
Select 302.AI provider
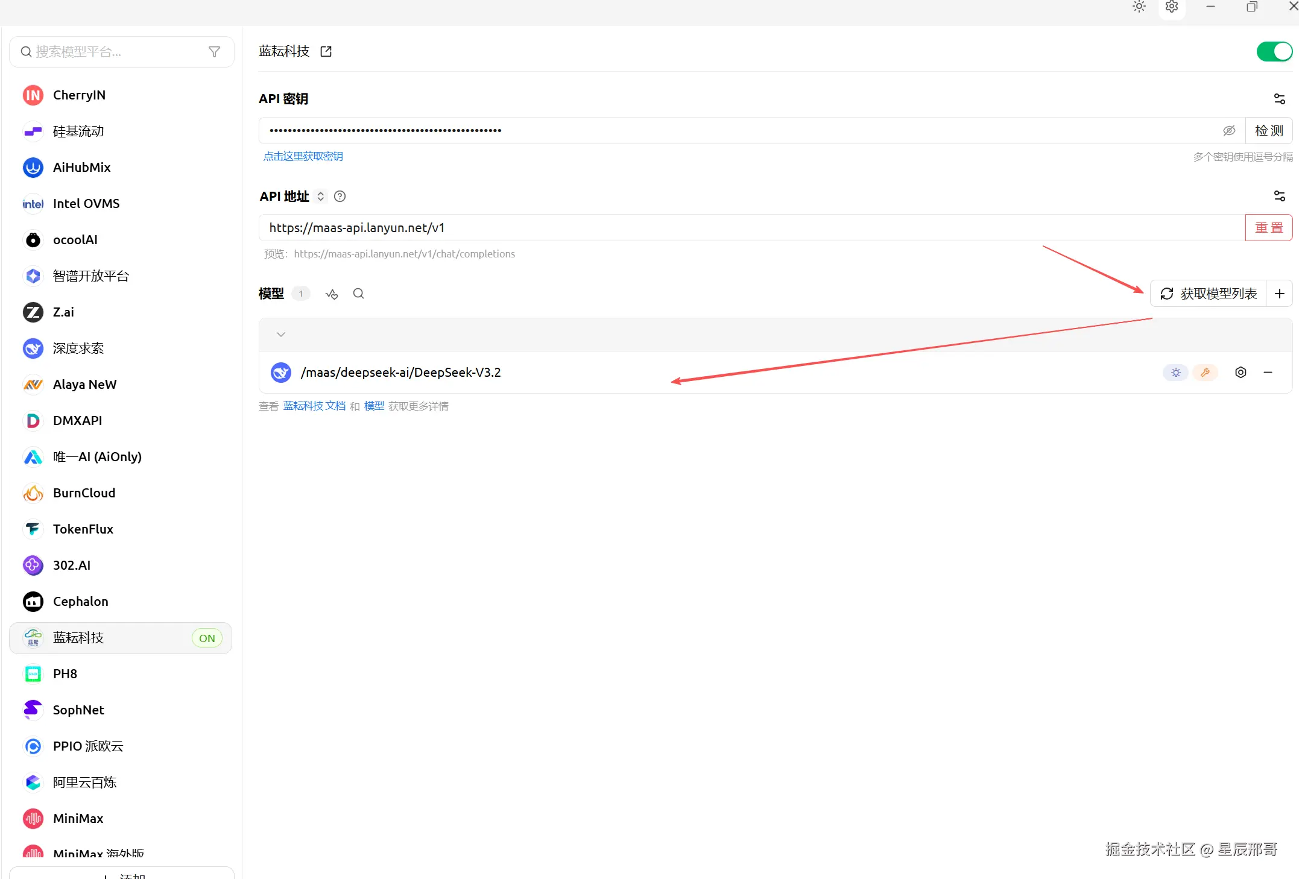point(121,566)
